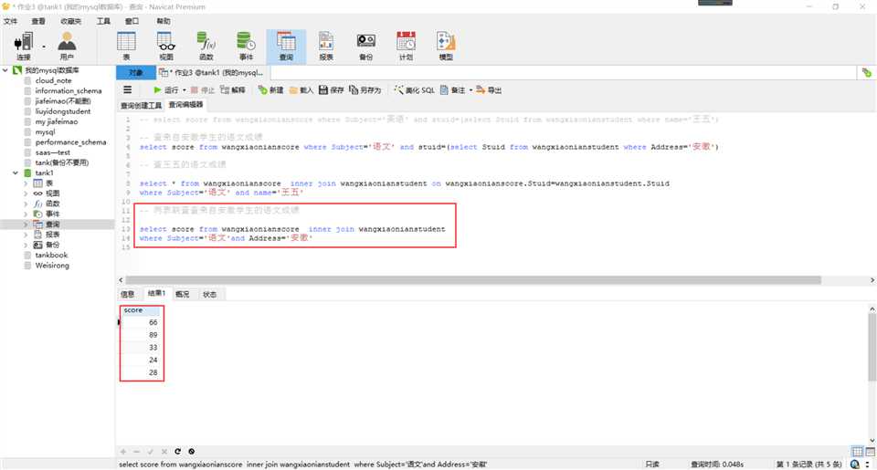Run the query with 运行 button
This screenshot has width=877, height=470.
coord(166,90)
